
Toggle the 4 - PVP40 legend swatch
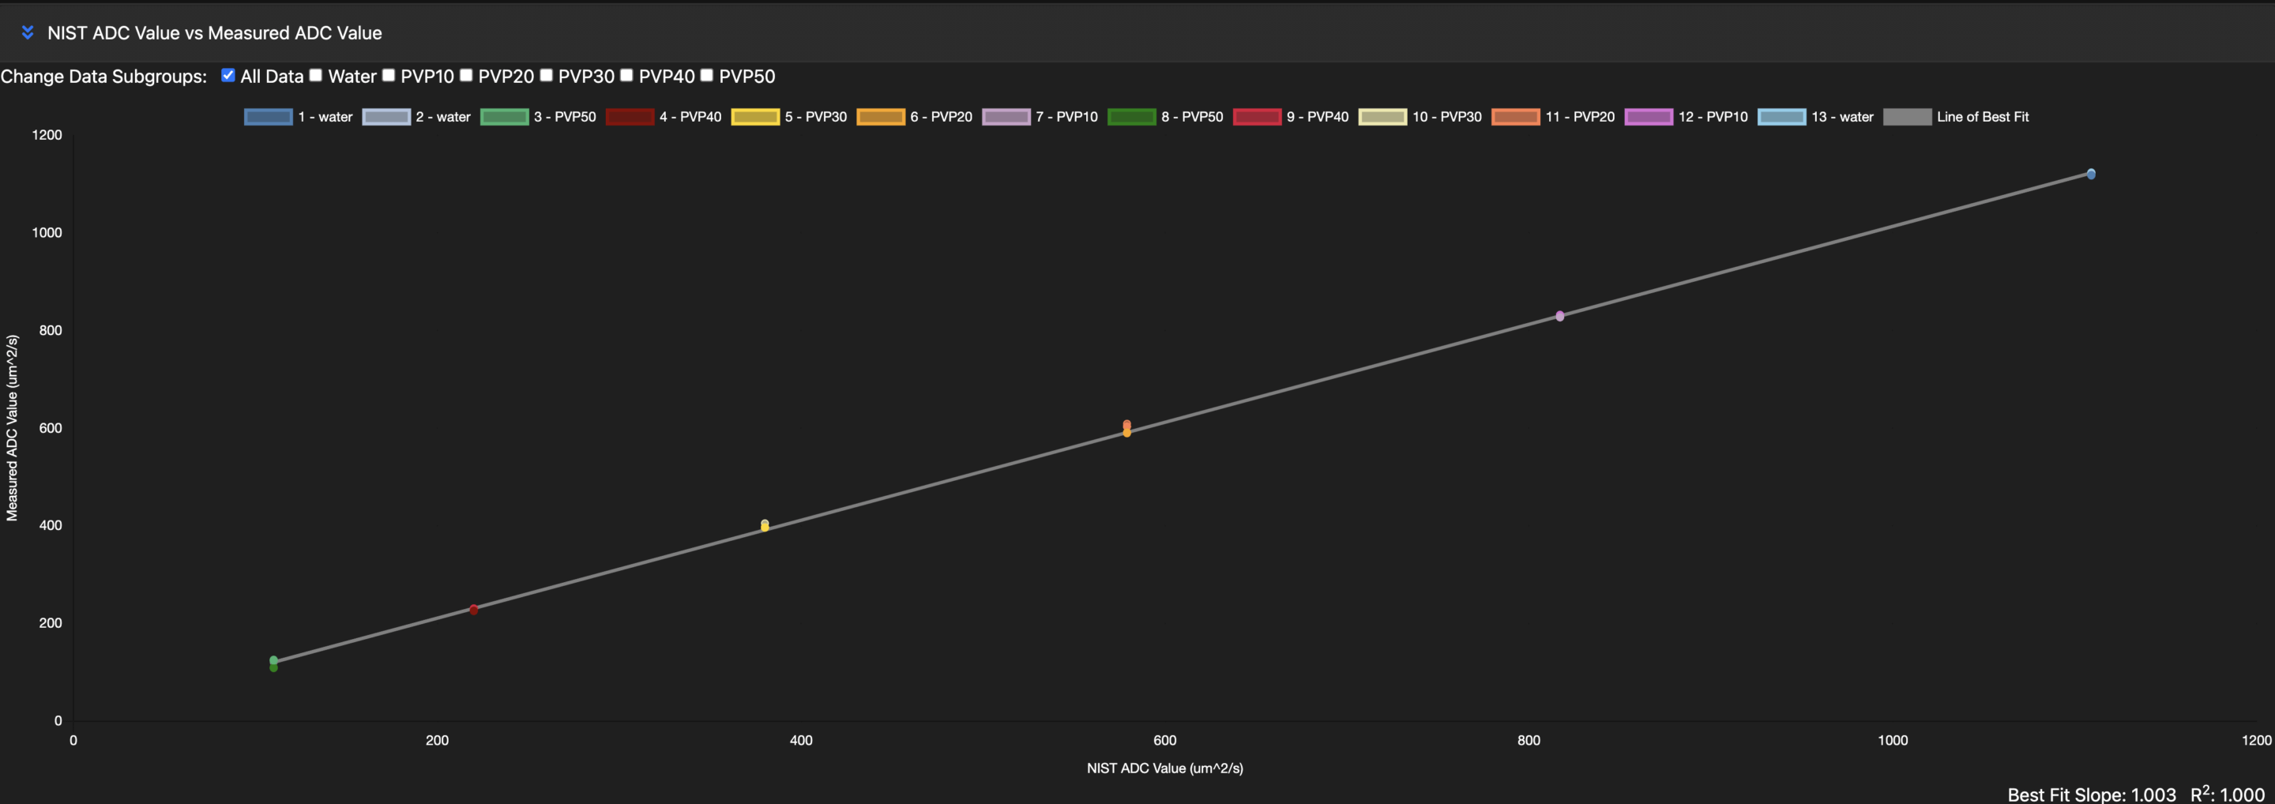coord(630,117)
